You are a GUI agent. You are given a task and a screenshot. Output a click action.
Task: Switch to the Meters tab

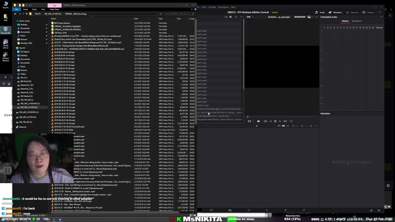pos(345,21)
